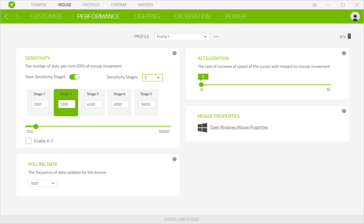Minimize the Synapse window
The image size is (364, 224).
pos(328,5)
